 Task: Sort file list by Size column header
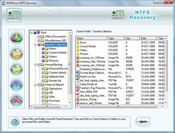132,38
